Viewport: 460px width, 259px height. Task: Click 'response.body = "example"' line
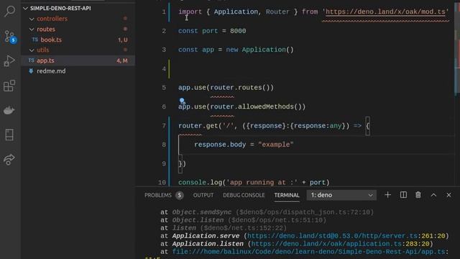244,145
